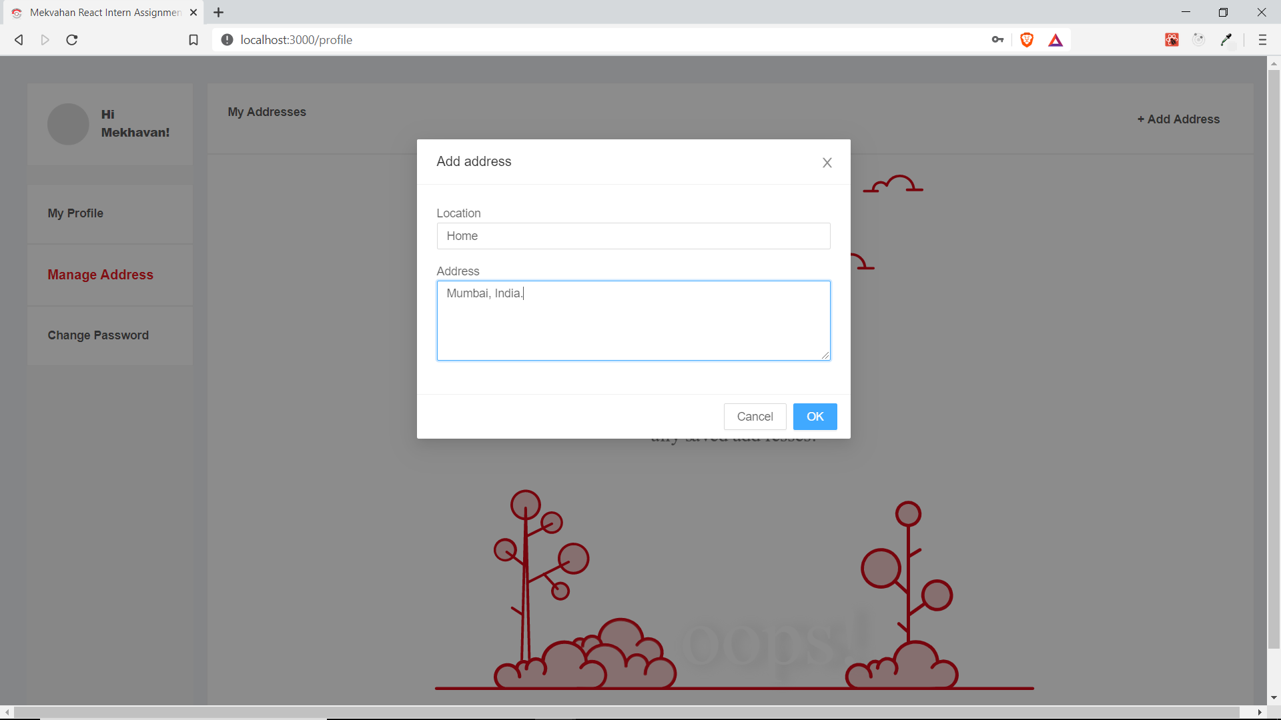1281x720 pixels.
Task: Click the Brave Rewards triangle icon
Action: coord(1055,41)
